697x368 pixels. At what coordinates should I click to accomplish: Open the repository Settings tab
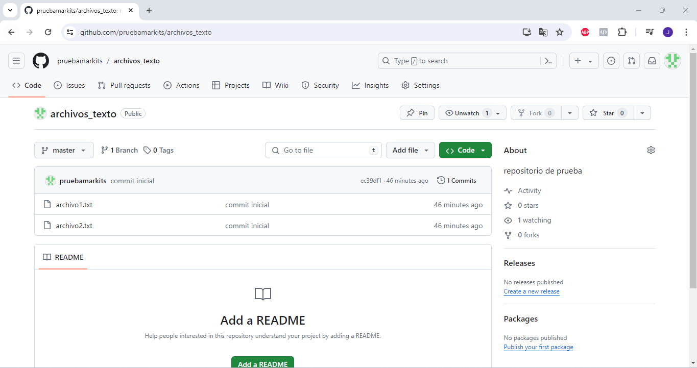pos(420,85)
